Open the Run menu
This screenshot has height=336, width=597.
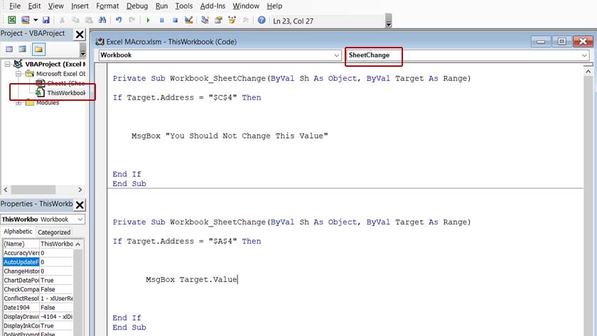coord(161,6)
